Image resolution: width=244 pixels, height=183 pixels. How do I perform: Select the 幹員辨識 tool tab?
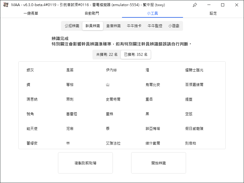(x=93, y=26)
